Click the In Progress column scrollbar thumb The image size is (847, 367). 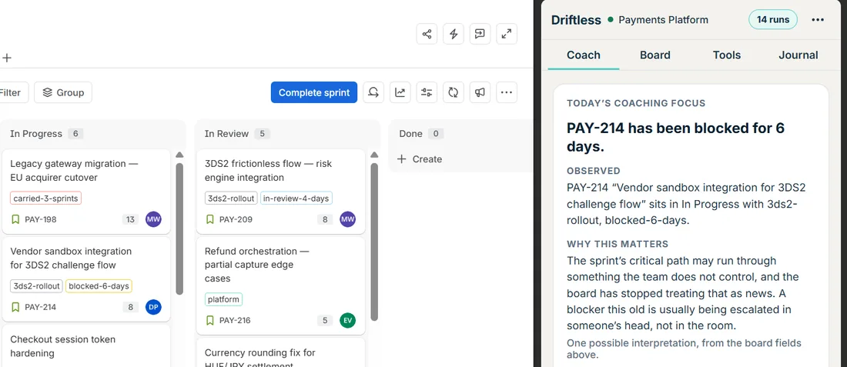pyautogui.click(x=180, y=229)
